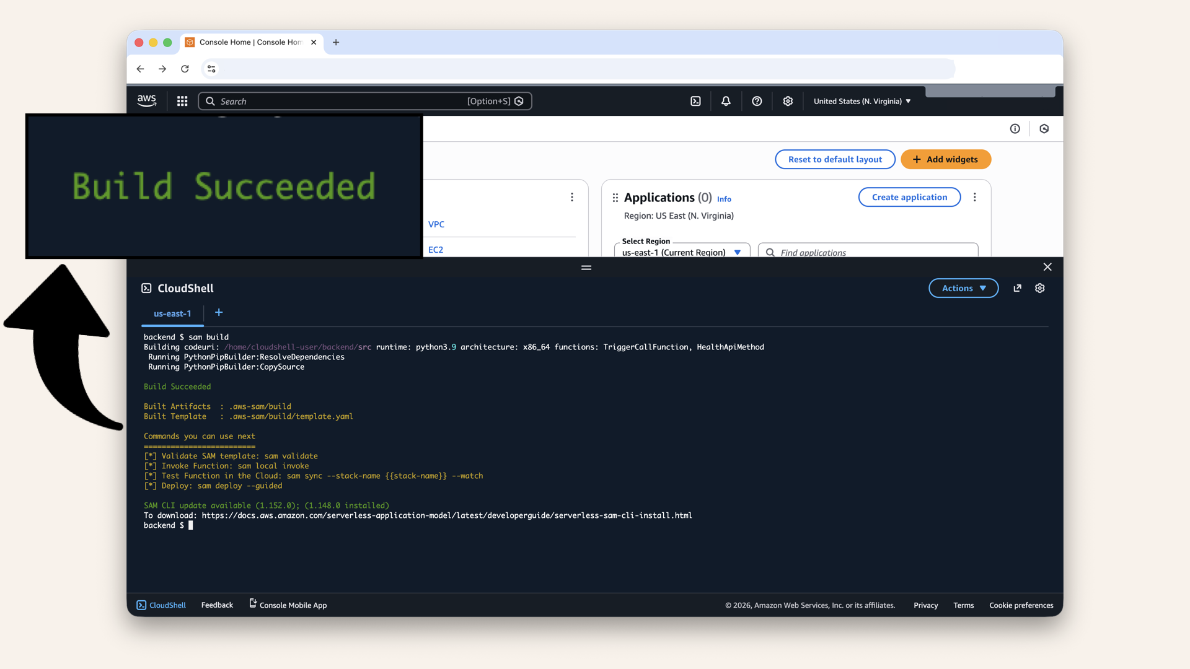Image resolution: width=1190 pixels, height=669 pixels.
Task: Click the AWS logo in the navigation bar
Action: click(146, 100)
